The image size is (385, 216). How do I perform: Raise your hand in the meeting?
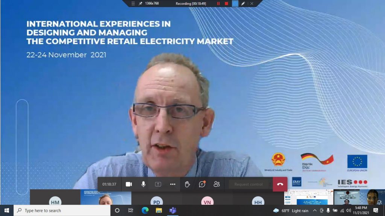pyautogui.click(x=187, y=184)
